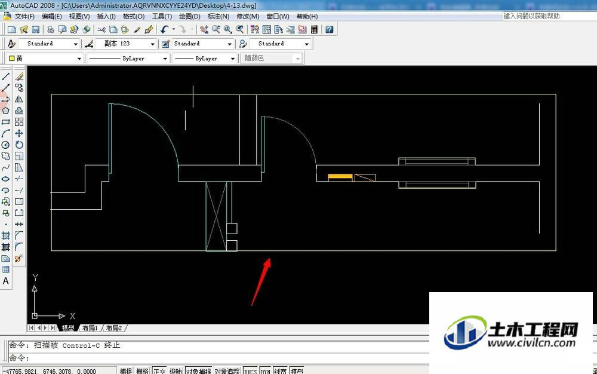Select the Rectangle draw tool
The image size is (597, 374).
point(6,122)
